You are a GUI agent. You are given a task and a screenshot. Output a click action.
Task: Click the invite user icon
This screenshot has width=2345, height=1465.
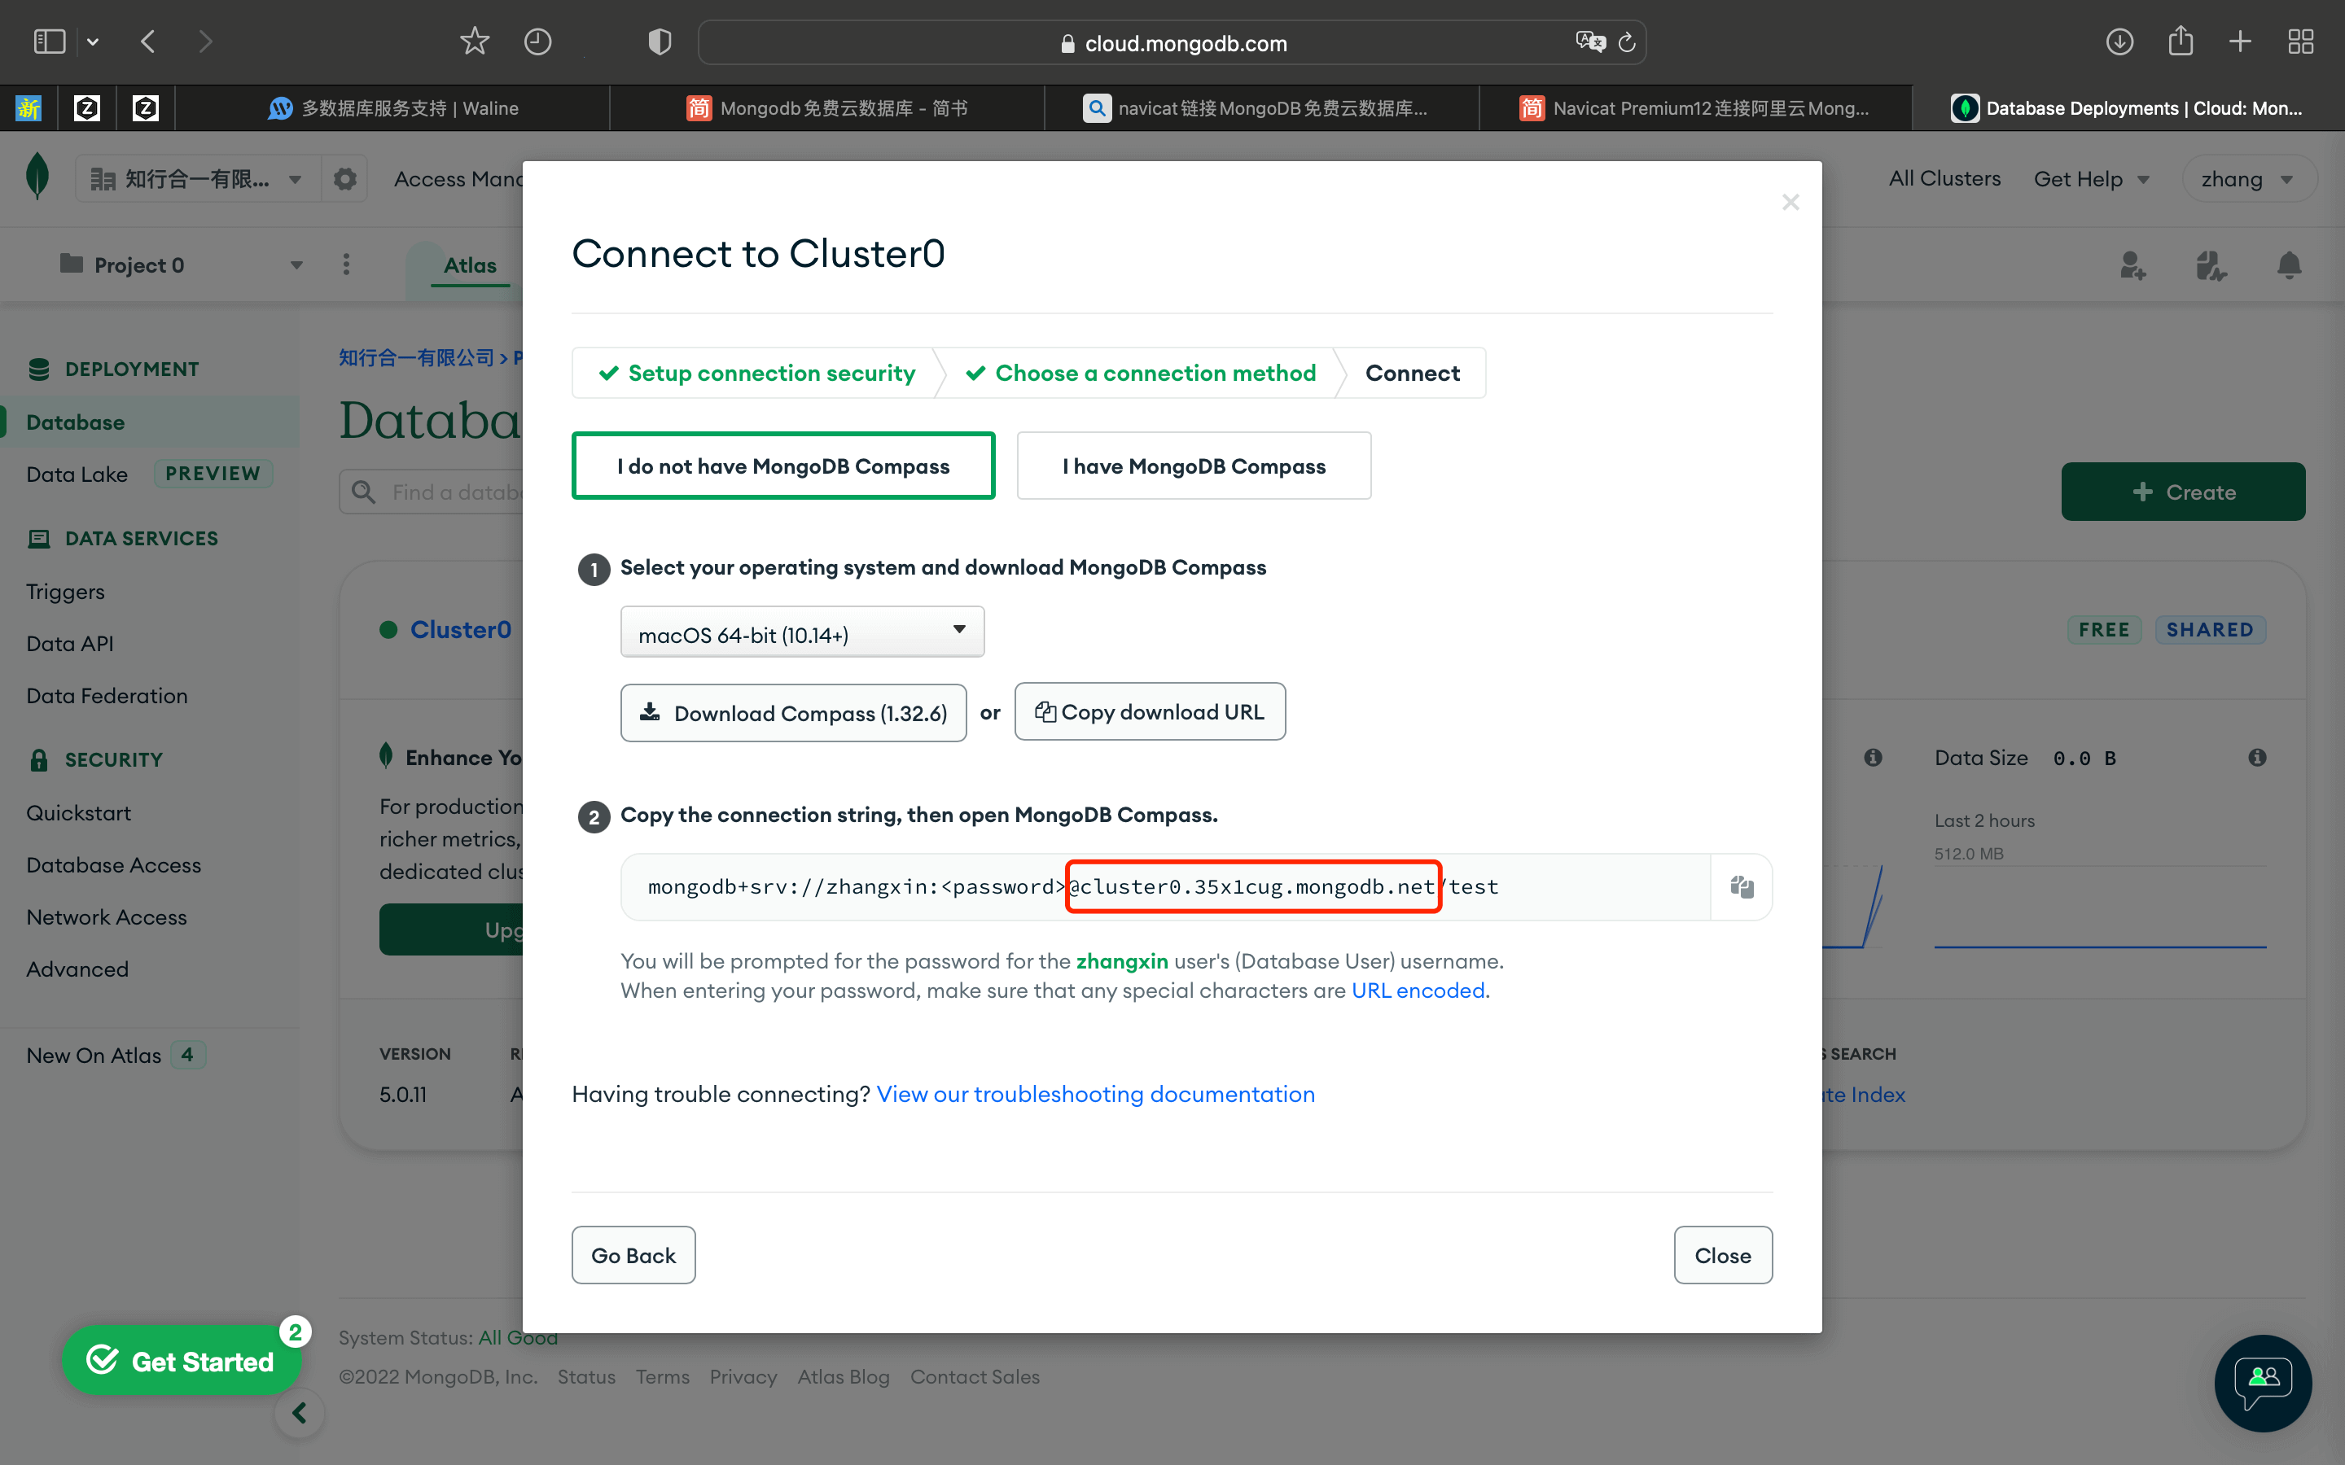tap(2132, 265)
